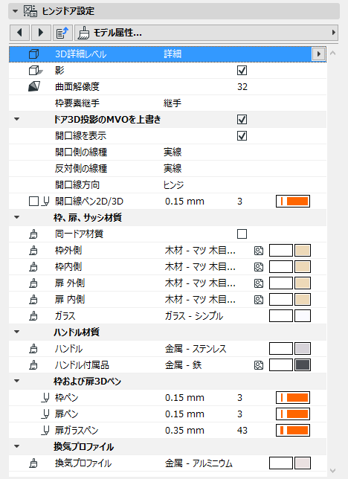
Task: Collapse the ハンドル材質 group
Action: click(x=17, y=332)
